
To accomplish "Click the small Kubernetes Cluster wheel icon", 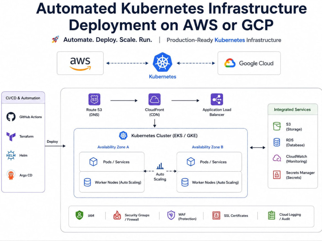I will 123,136.
